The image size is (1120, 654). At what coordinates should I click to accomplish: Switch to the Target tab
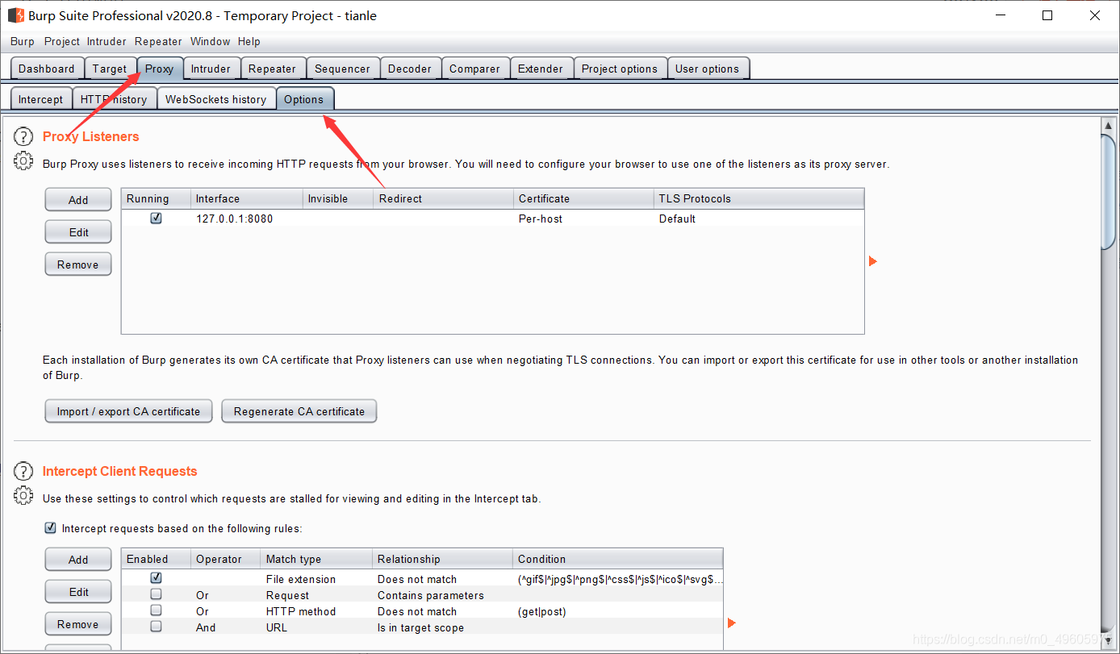tap(110, 69)
